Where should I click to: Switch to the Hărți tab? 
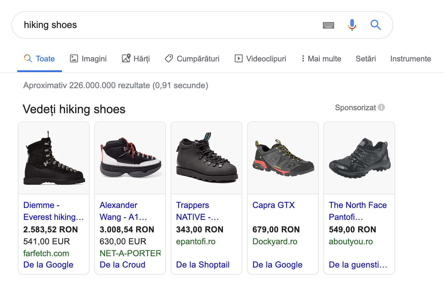[x=136, y=59]
